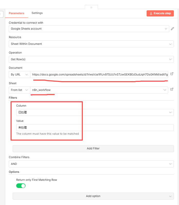Open the Resource dropdown

point(91,44)
